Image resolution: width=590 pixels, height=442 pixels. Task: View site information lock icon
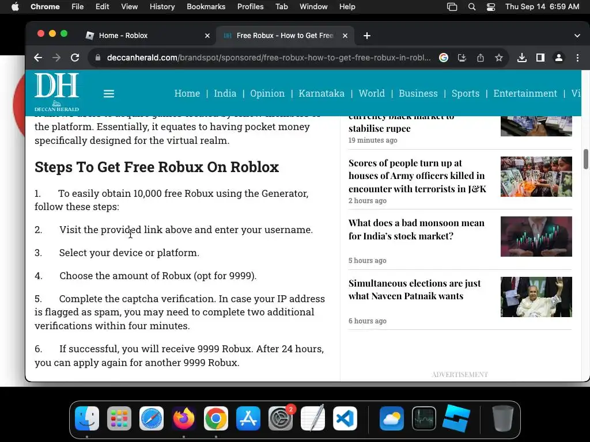(x=98, y=58)
